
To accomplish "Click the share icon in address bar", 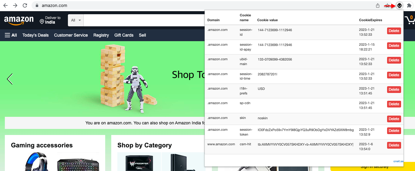I will click(378, 5).
